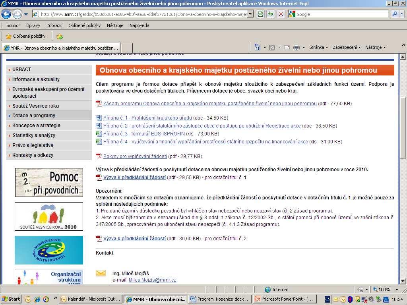
Task: Open zoom level dropdown beside 100%
Action: [x=397, y=290]
